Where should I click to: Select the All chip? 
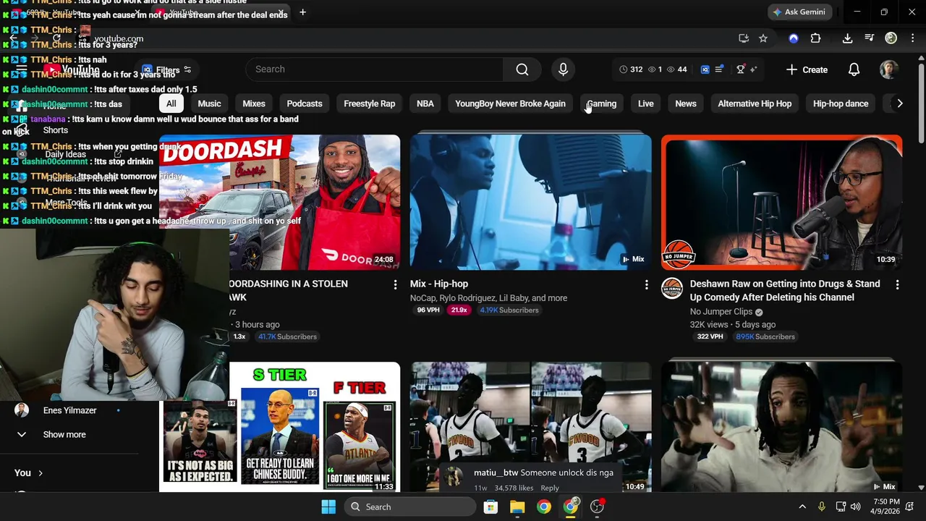point(171,103)
